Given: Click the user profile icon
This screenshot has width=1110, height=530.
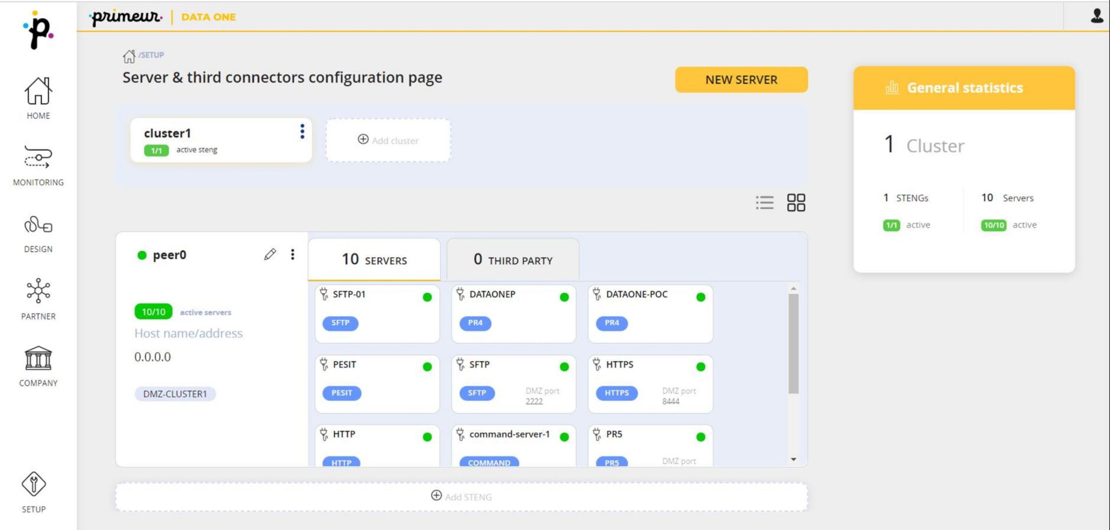Looking at the screenshot, I should click(1097, 16).
